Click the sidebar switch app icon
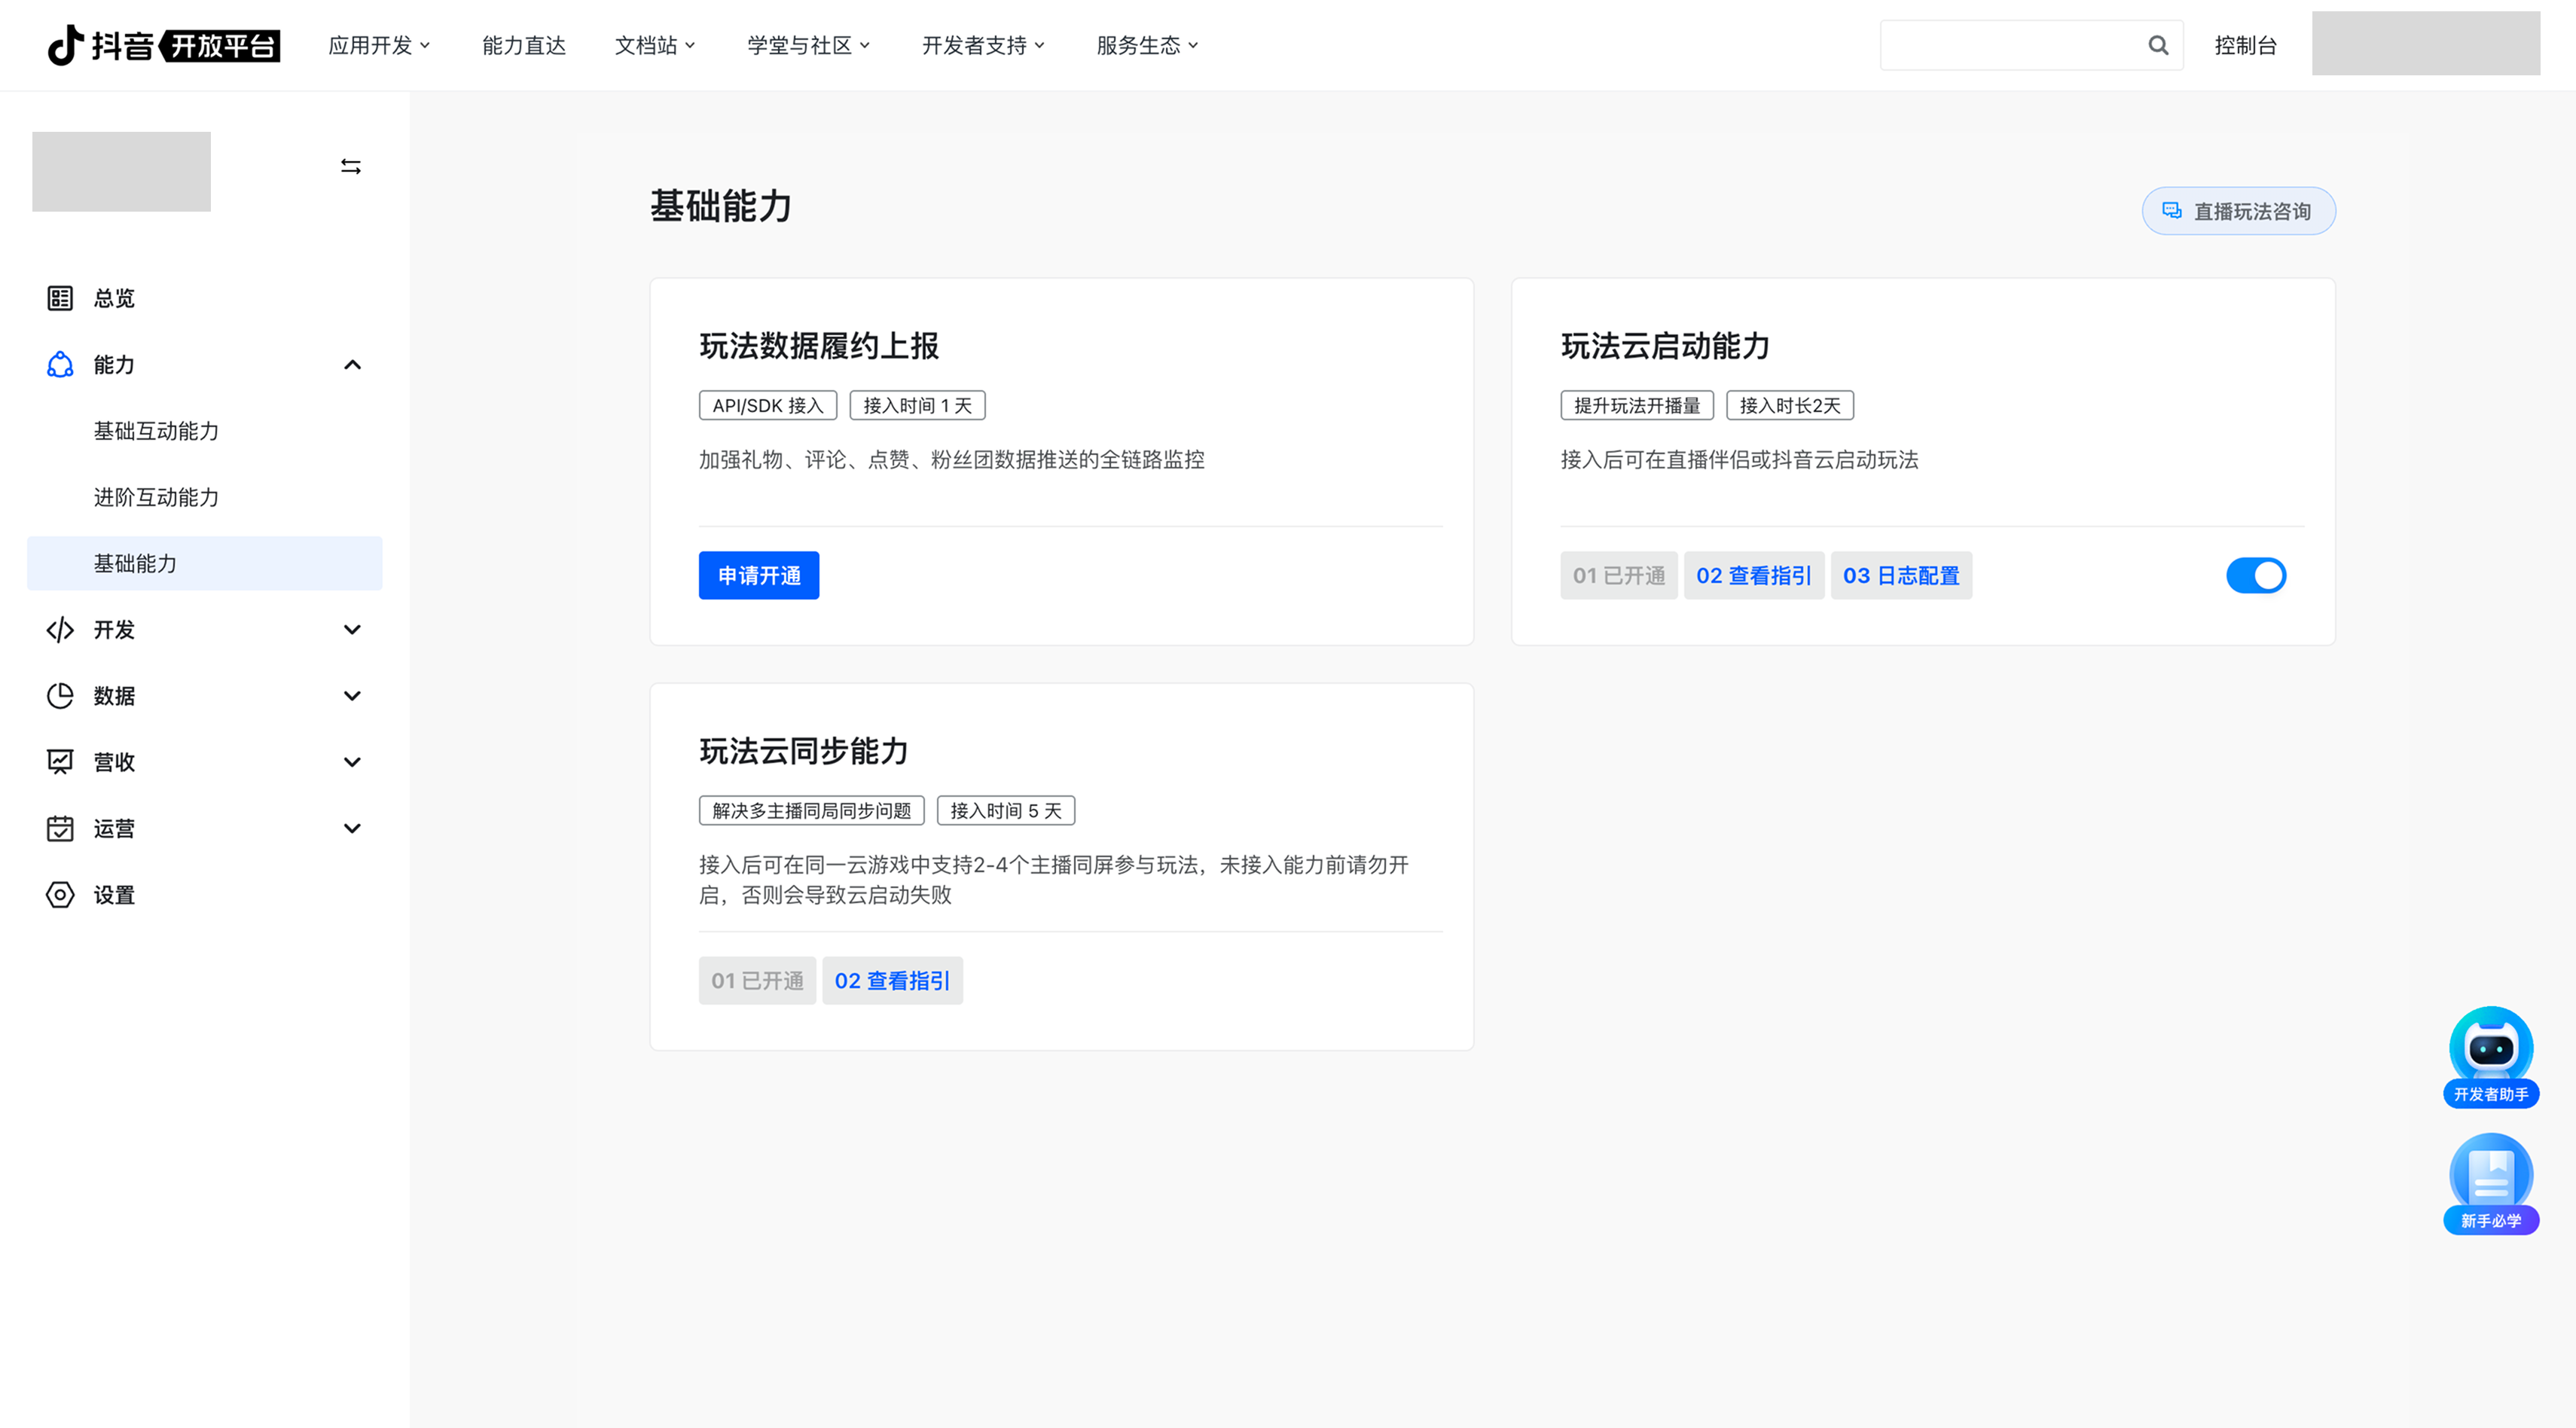The width and height of the screenshot is (2576, 1428). (351, 166)
